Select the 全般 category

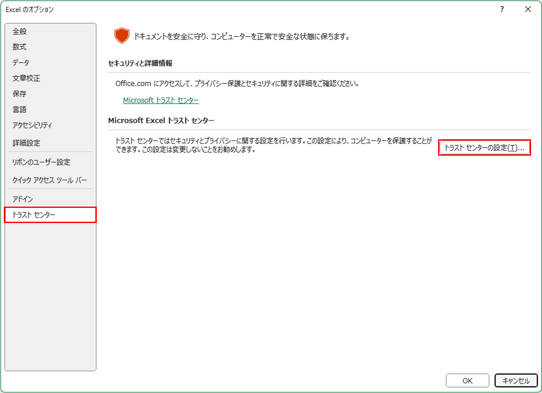click(x=50, y=31)
